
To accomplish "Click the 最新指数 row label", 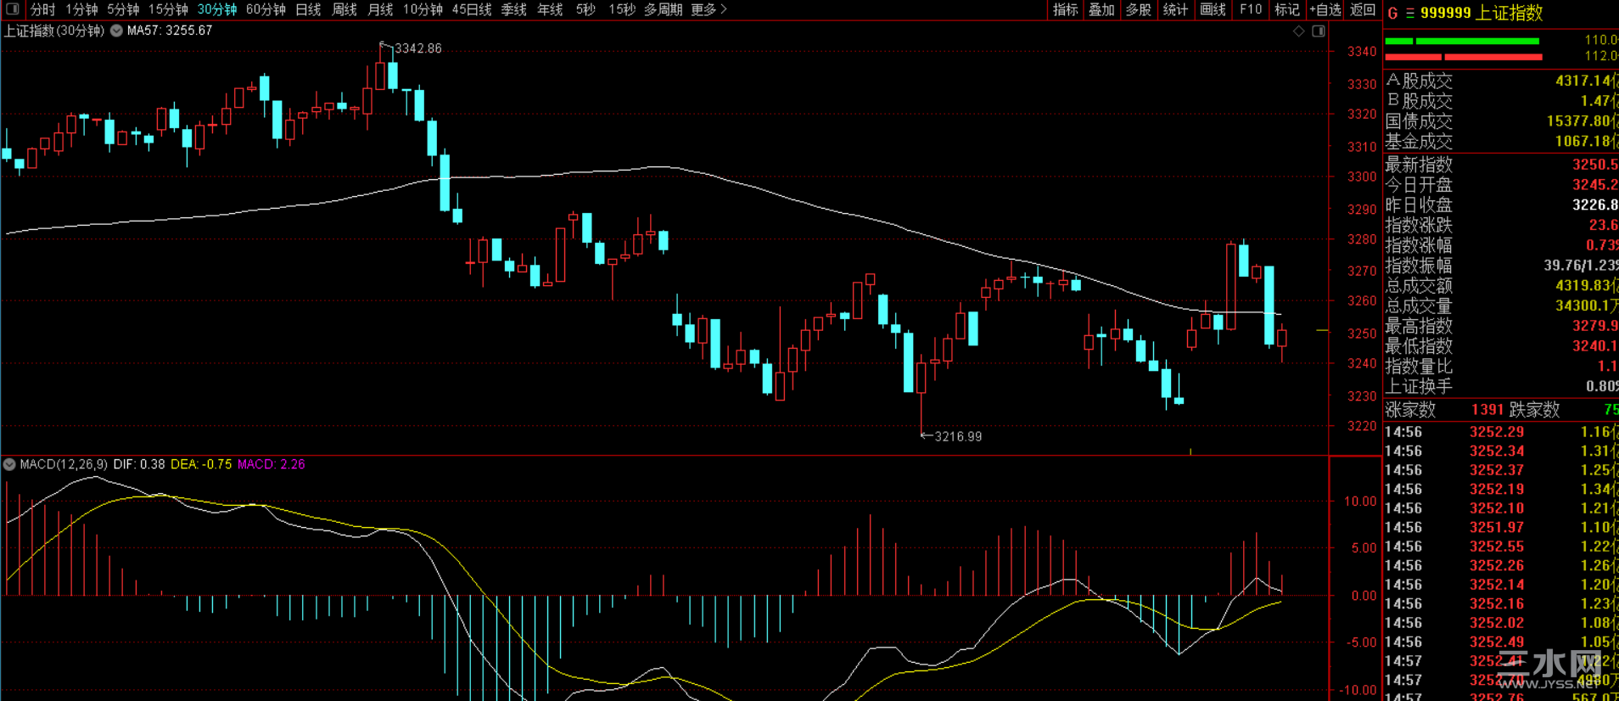I will pos(1419,165).
